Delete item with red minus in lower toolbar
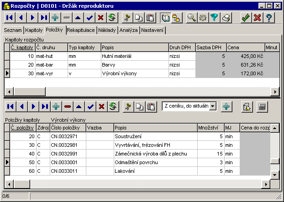This screenshot has height=202, width=284. tap(68, 106)
